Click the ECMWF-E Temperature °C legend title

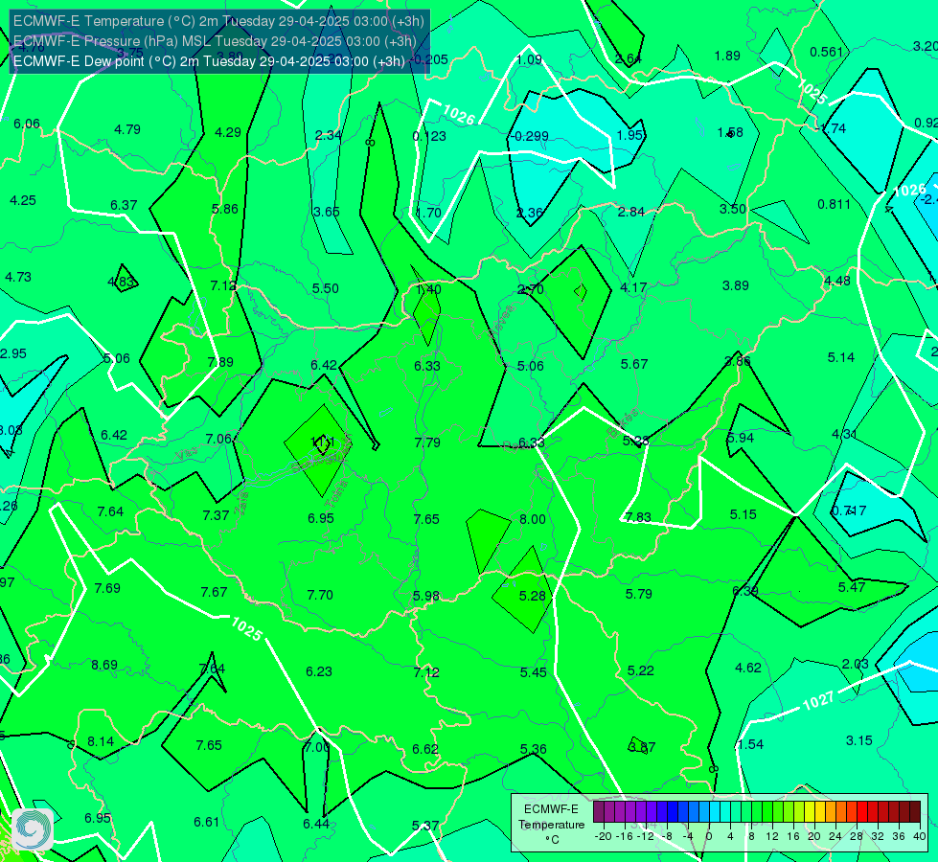551,825
